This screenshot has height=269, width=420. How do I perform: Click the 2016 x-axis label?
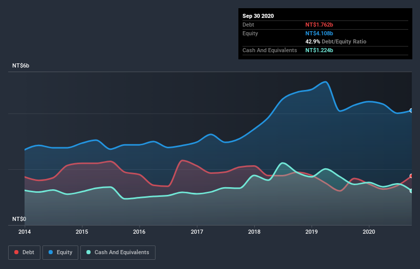[x=139, y=232]
